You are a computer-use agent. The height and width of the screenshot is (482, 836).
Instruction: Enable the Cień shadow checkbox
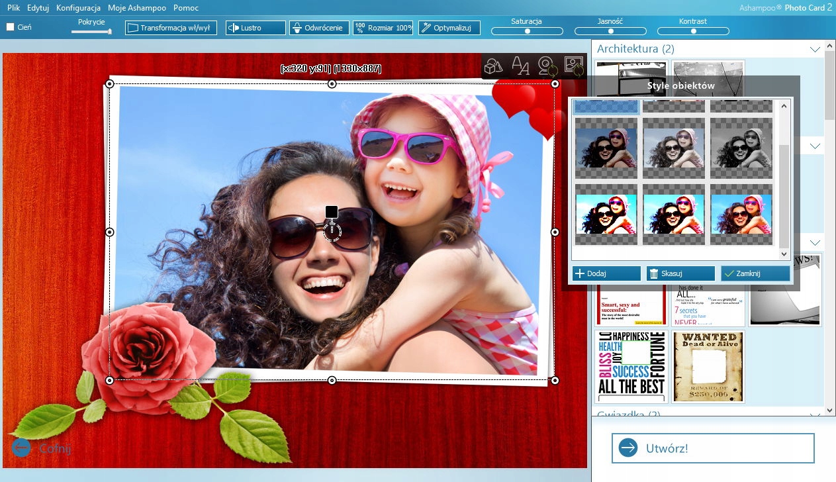coord(11,27)
